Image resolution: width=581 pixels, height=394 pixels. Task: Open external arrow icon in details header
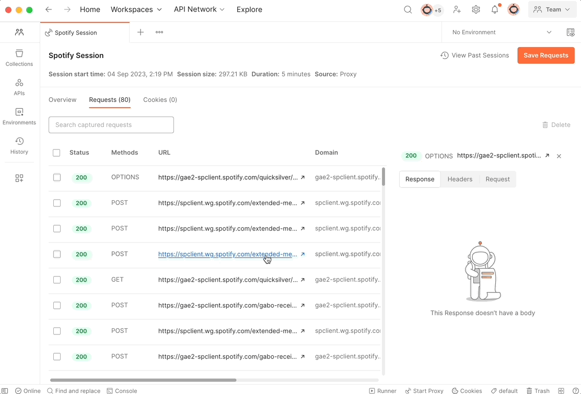pyautogui.click(x=547, y=156)
